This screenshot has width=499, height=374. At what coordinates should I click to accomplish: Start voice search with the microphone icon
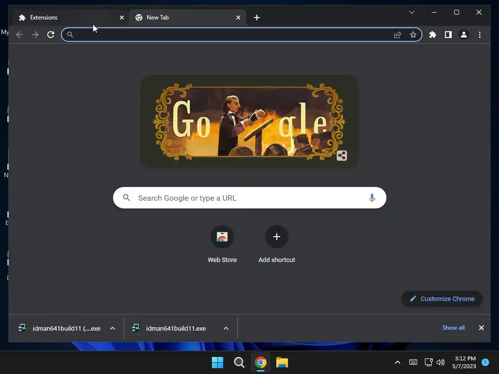(x=372, y=198)
